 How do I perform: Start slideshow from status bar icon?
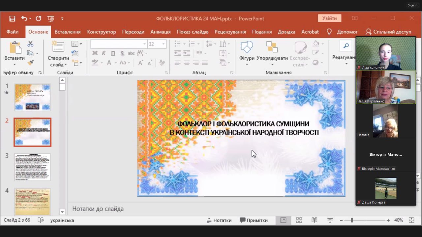click(330, 220)
